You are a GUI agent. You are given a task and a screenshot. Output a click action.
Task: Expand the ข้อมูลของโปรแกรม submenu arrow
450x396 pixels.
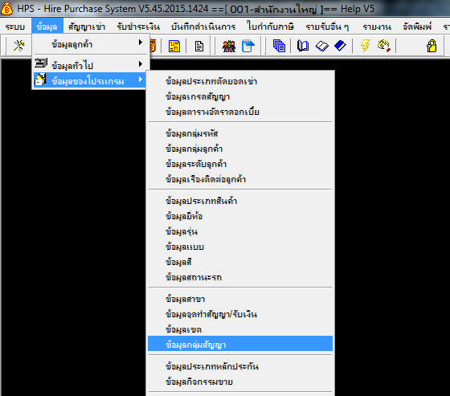click(141, 80)
